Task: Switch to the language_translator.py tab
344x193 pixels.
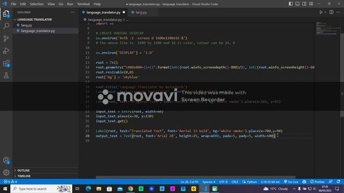Action: [103, 12]
